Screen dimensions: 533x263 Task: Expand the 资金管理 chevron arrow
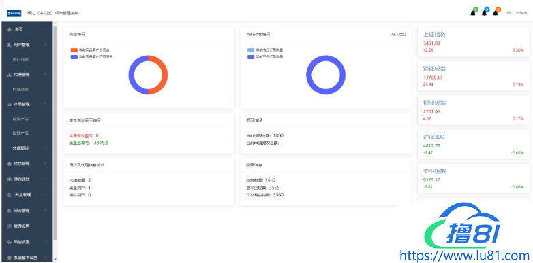coord(46,195)
